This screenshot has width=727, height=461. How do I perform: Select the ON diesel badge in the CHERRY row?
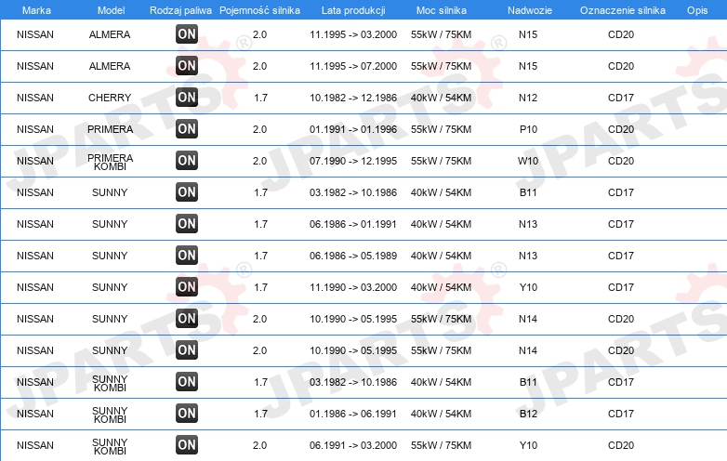click(186, 98)
